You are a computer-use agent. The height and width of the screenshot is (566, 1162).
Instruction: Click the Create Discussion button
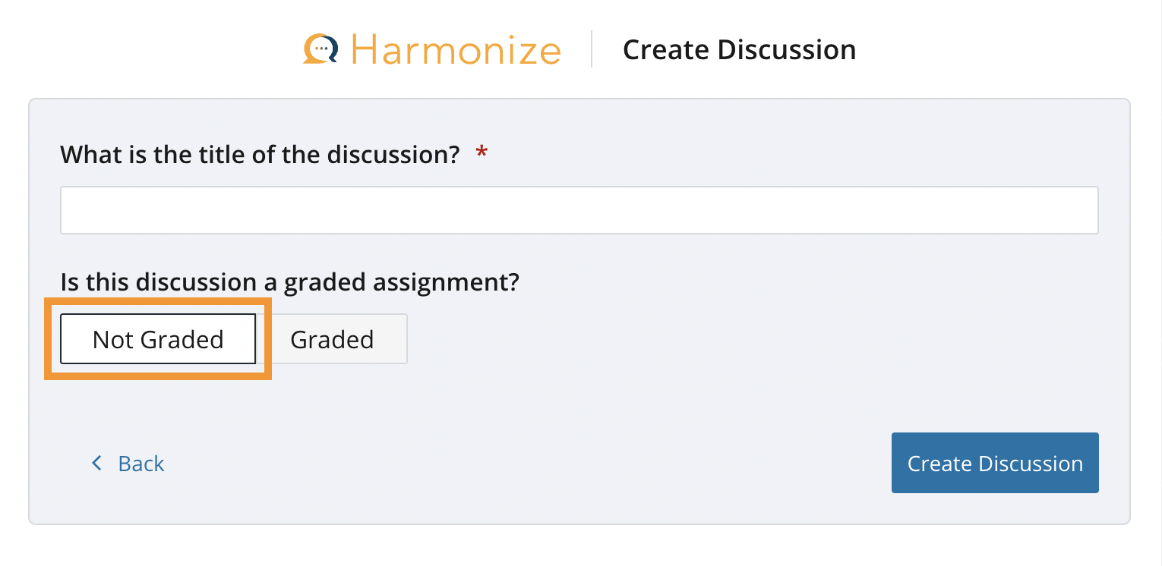click(995, 463)
